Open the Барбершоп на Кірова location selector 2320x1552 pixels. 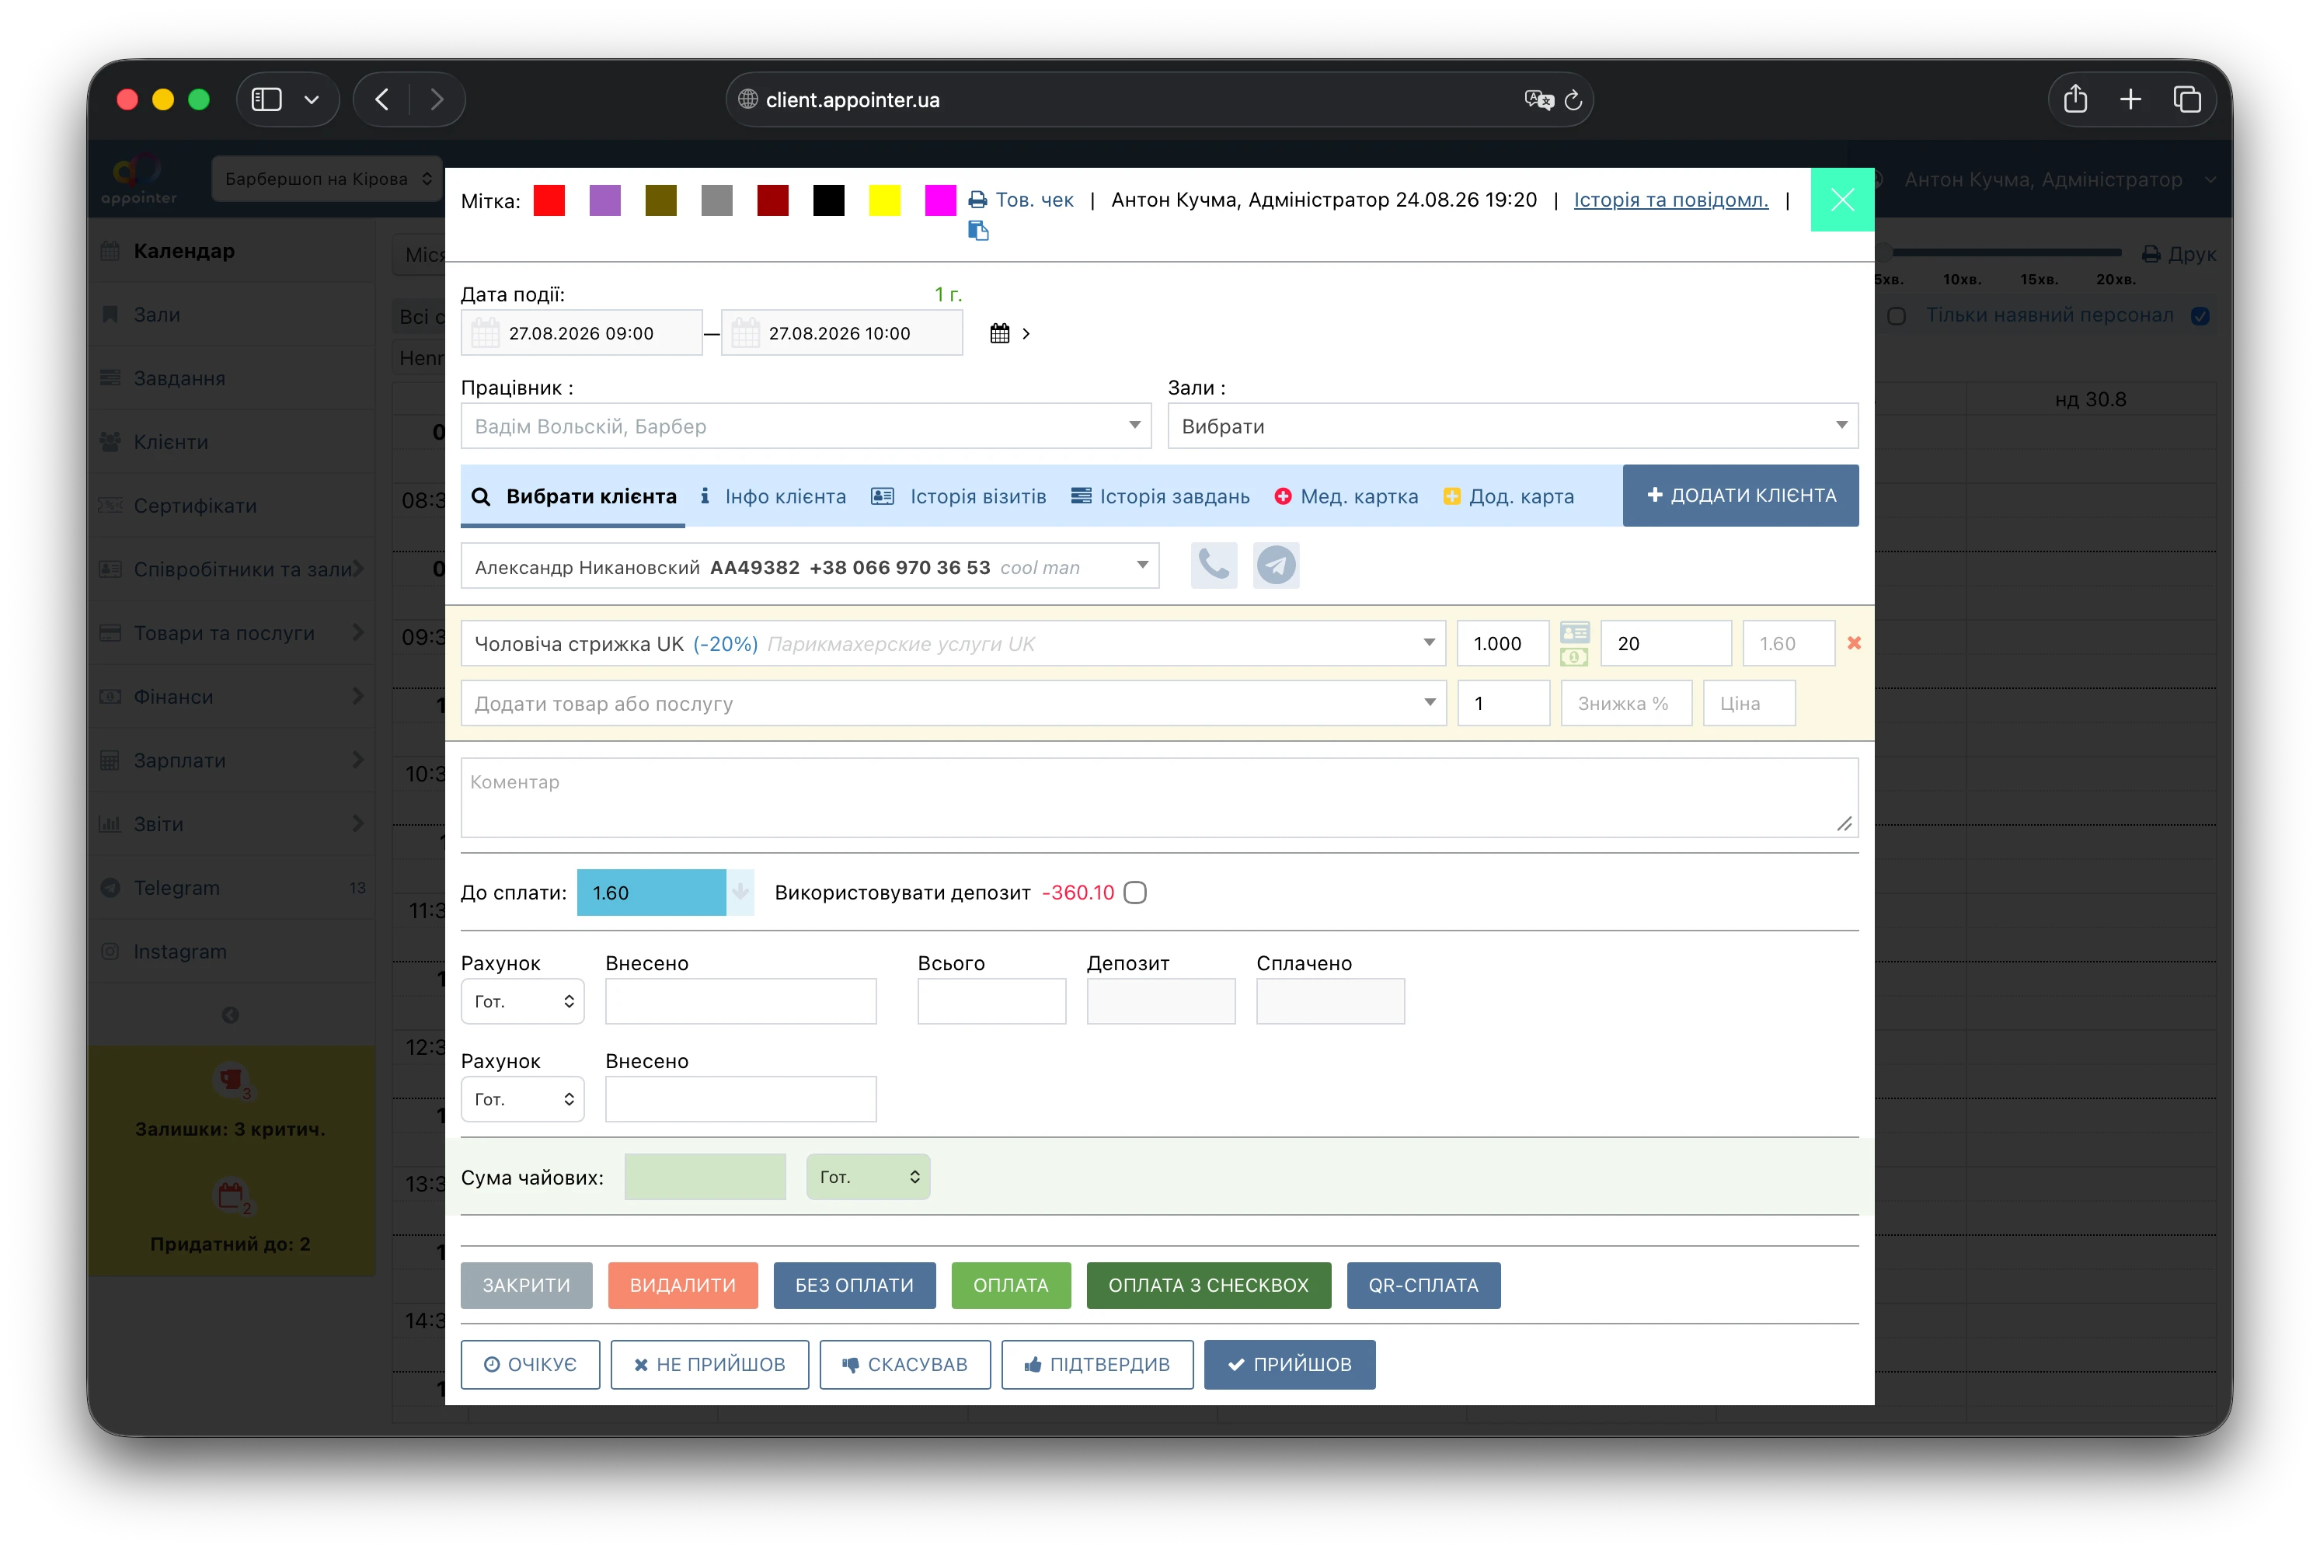click(328, 179)
